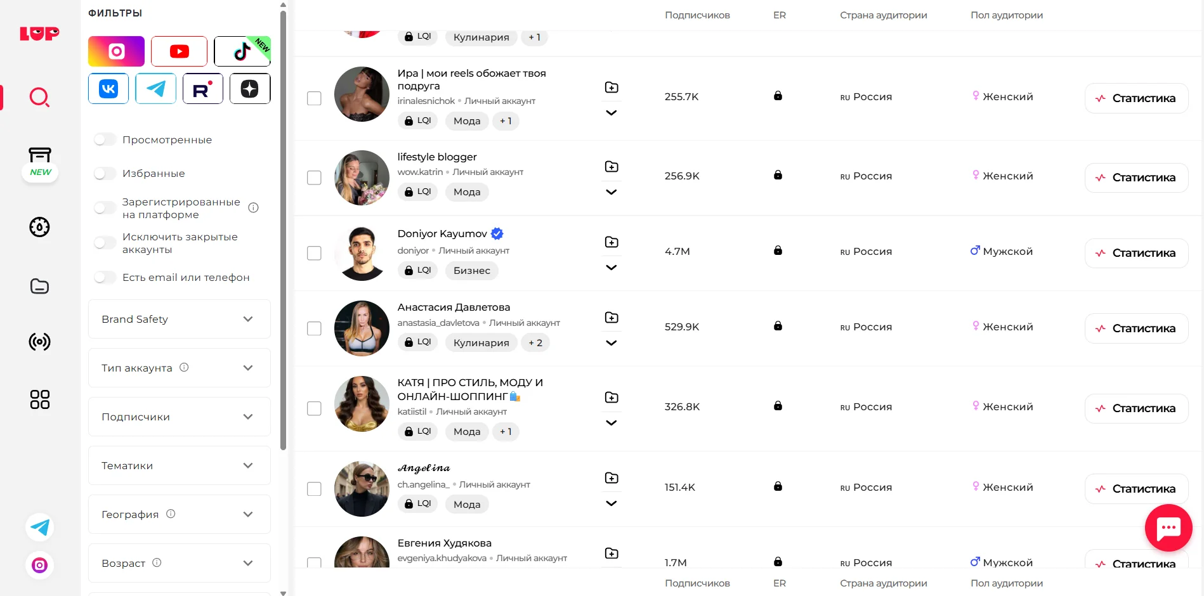Tick the checkbox for lifestyle blogger row
This screenshot has width=1204, height=596.
point(314,178)
